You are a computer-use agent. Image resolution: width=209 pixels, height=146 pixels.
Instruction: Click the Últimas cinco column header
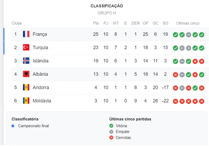click(x=187, y=23)
